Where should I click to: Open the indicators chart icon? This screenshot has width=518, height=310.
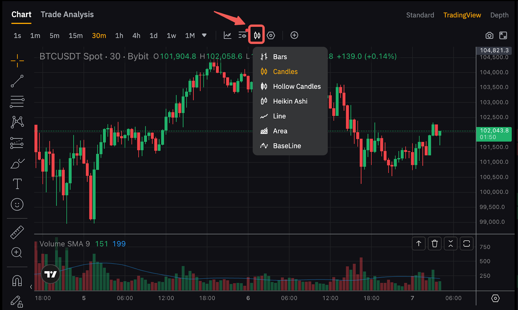[228, 35]
